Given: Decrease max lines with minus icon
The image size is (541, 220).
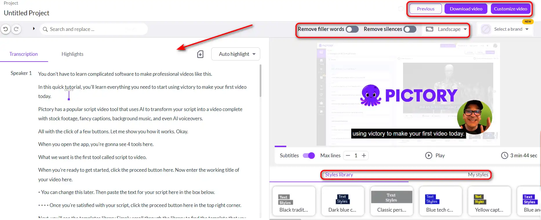Looking at the screenshot, I should point(348,156).
